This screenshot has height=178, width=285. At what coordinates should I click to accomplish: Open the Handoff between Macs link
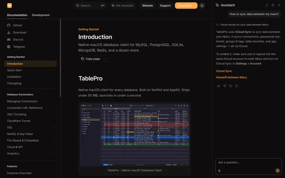[231, 77]
